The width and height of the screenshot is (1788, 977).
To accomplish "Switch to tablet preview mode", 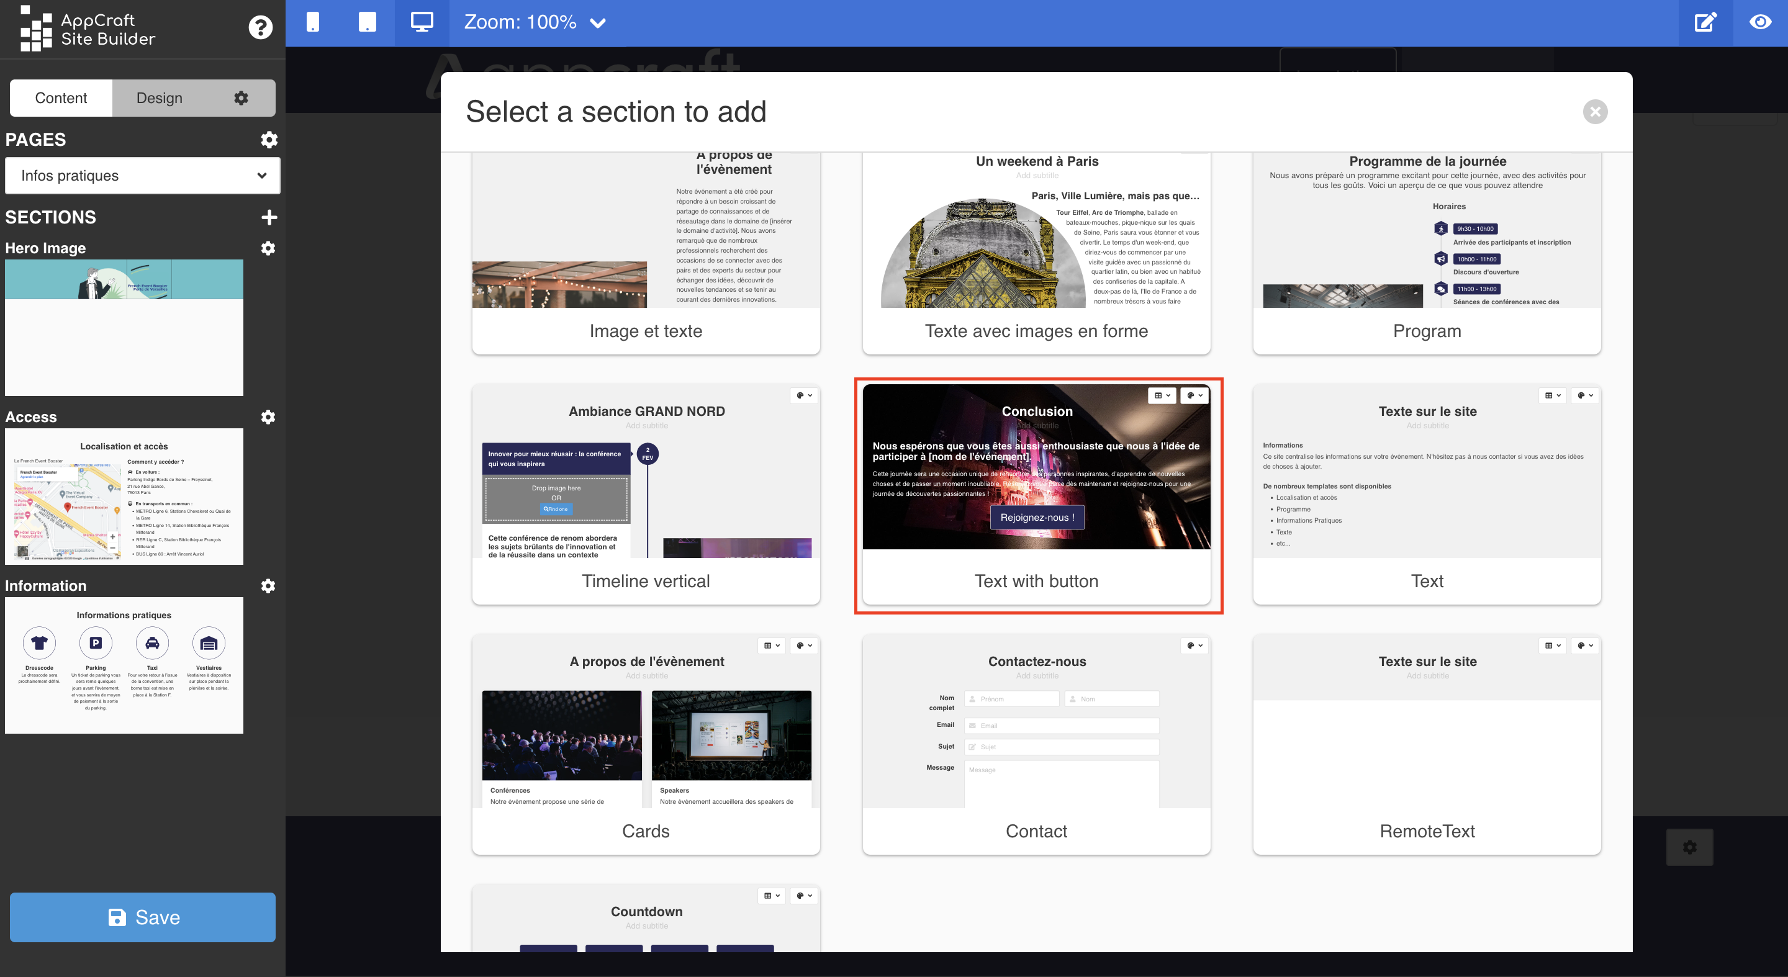I will point(367,22).
